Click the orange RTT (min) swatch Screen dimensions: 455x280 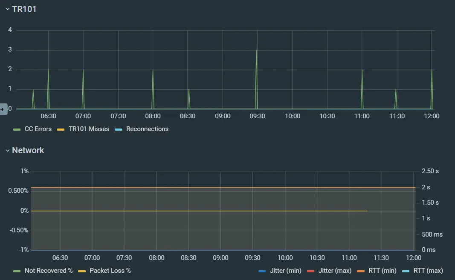(x=361, y=271)
